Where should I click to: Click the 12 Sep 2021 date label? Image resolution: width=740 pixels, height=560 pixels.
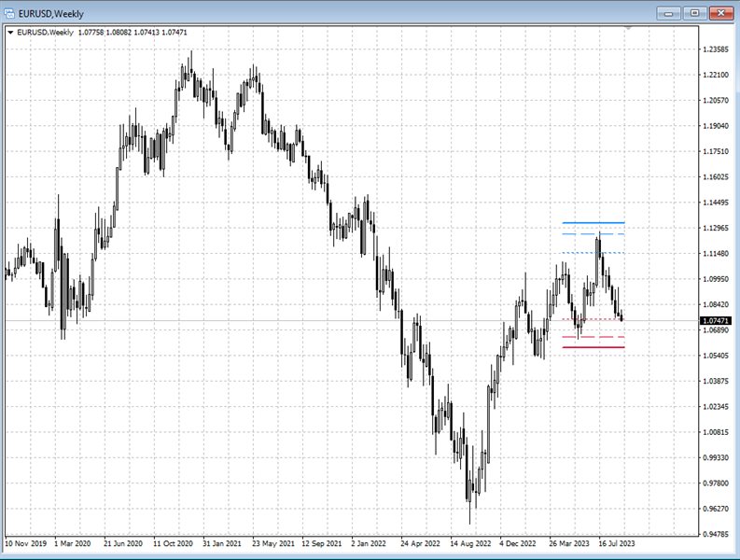click(321, 543)
